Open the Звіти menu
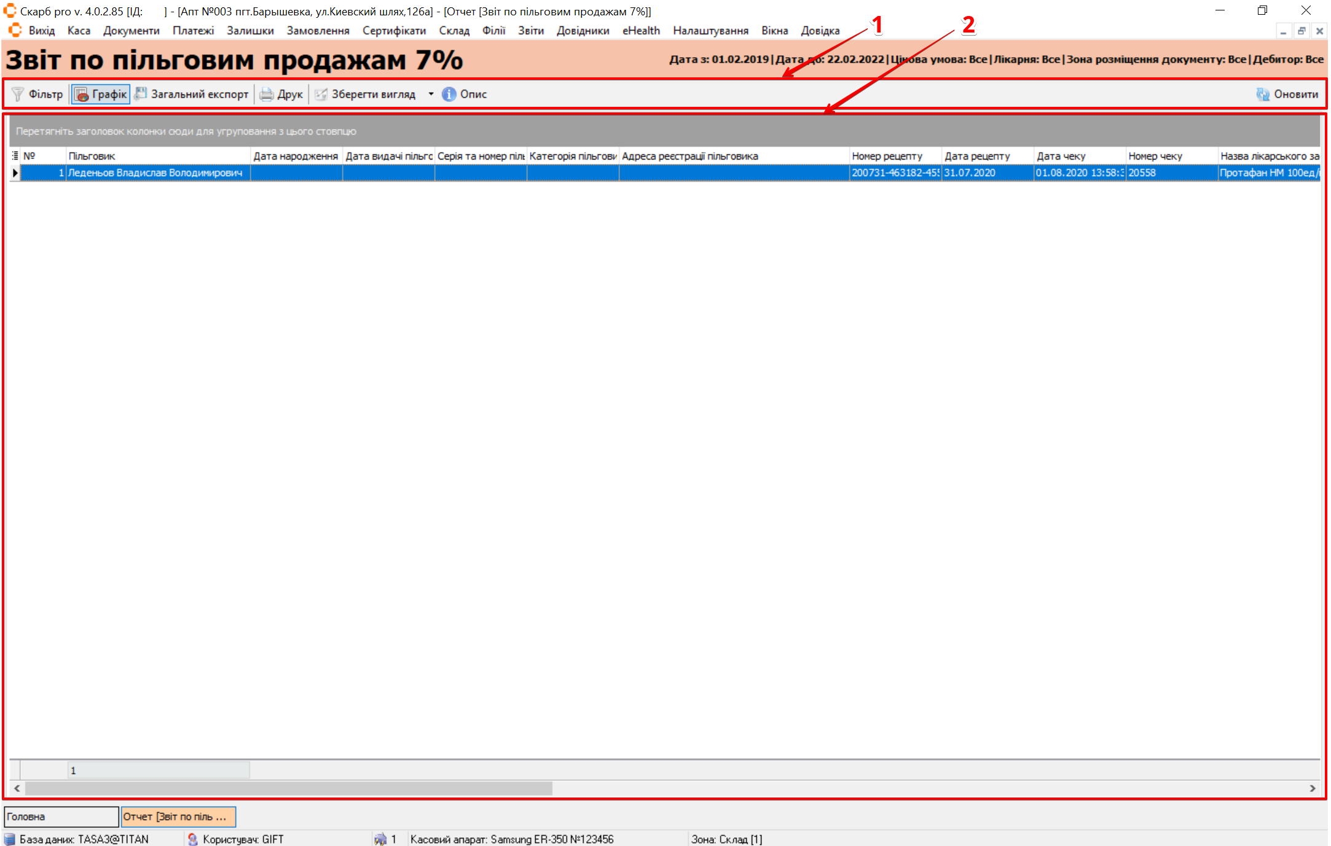The width and height of the screenshot is (1331, 846). tap(530, 30)
